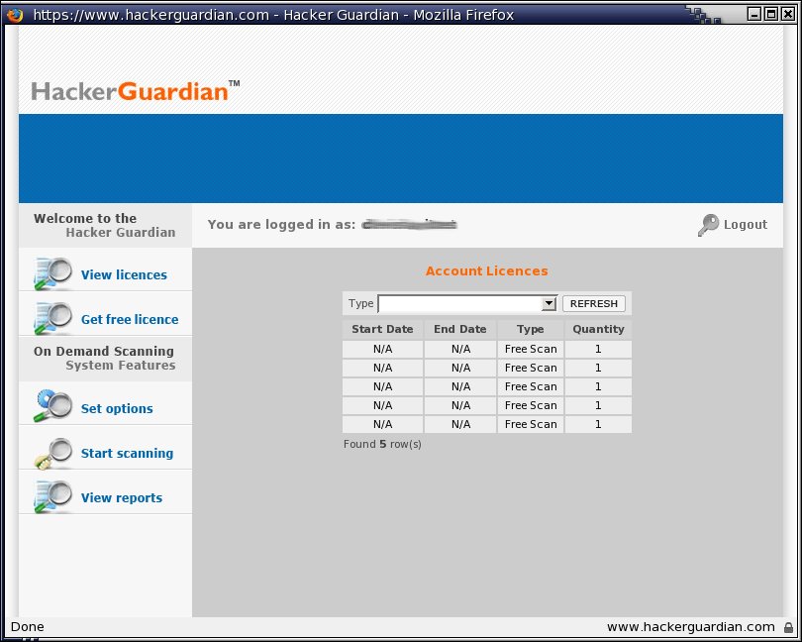Image resolution: width=802 pixels, height=642 pixels.
Task: Close the Firefox window
Action: tap(788, 14)
